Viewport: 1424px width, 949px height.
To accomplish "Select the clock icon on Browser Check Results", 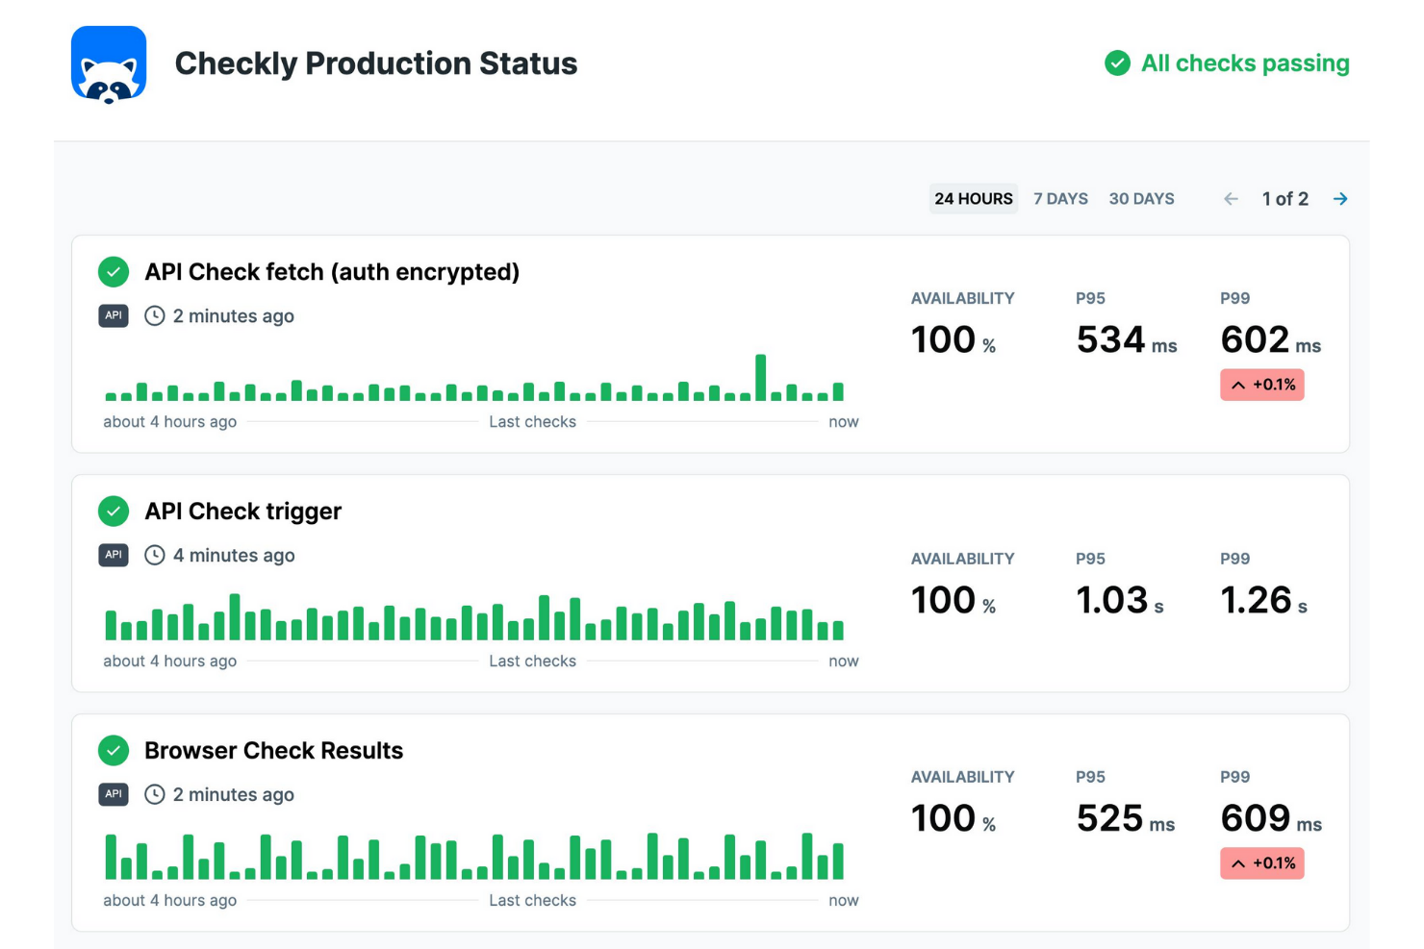I will coord(153,794).
